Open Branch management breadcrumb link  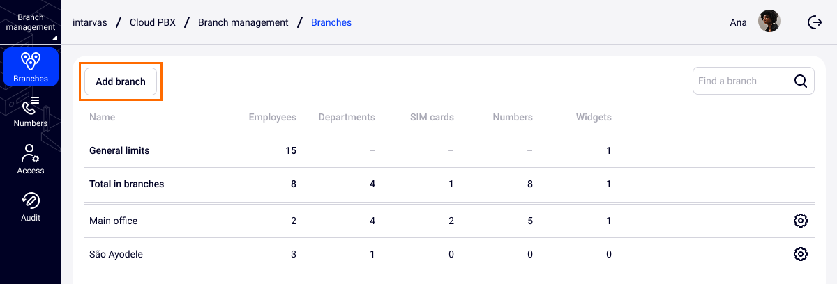pyautogui.click(x=243, y=22)
